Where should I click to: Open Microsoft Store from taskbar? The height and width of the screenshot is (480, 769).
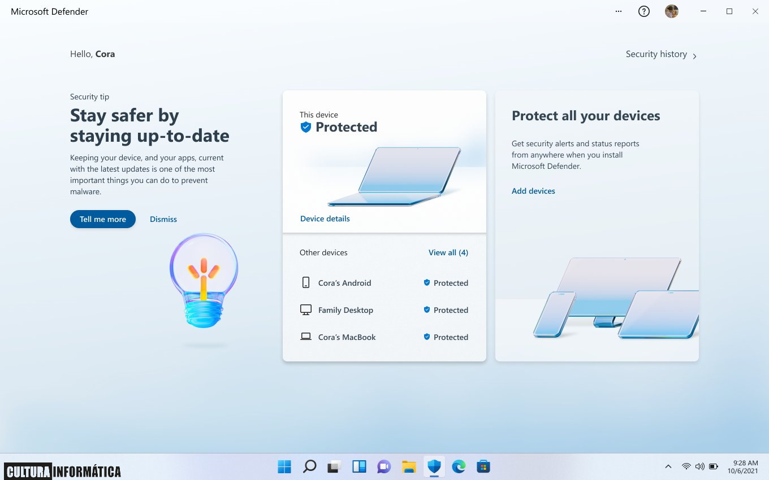(483, 466)
